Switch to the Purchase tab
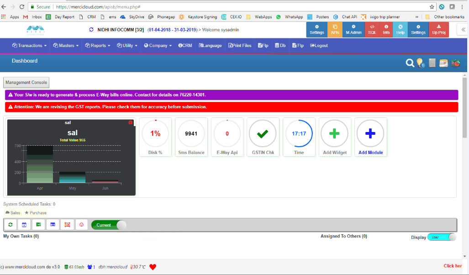The image size is (469, 275). point(36,213)
